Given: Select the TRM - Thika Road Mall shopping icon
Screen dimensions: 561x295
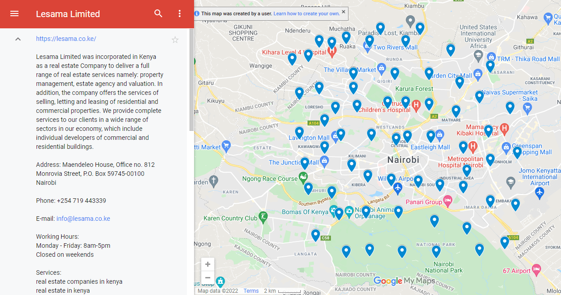Looking at the screenshot, I should click(x=491, y=58).
